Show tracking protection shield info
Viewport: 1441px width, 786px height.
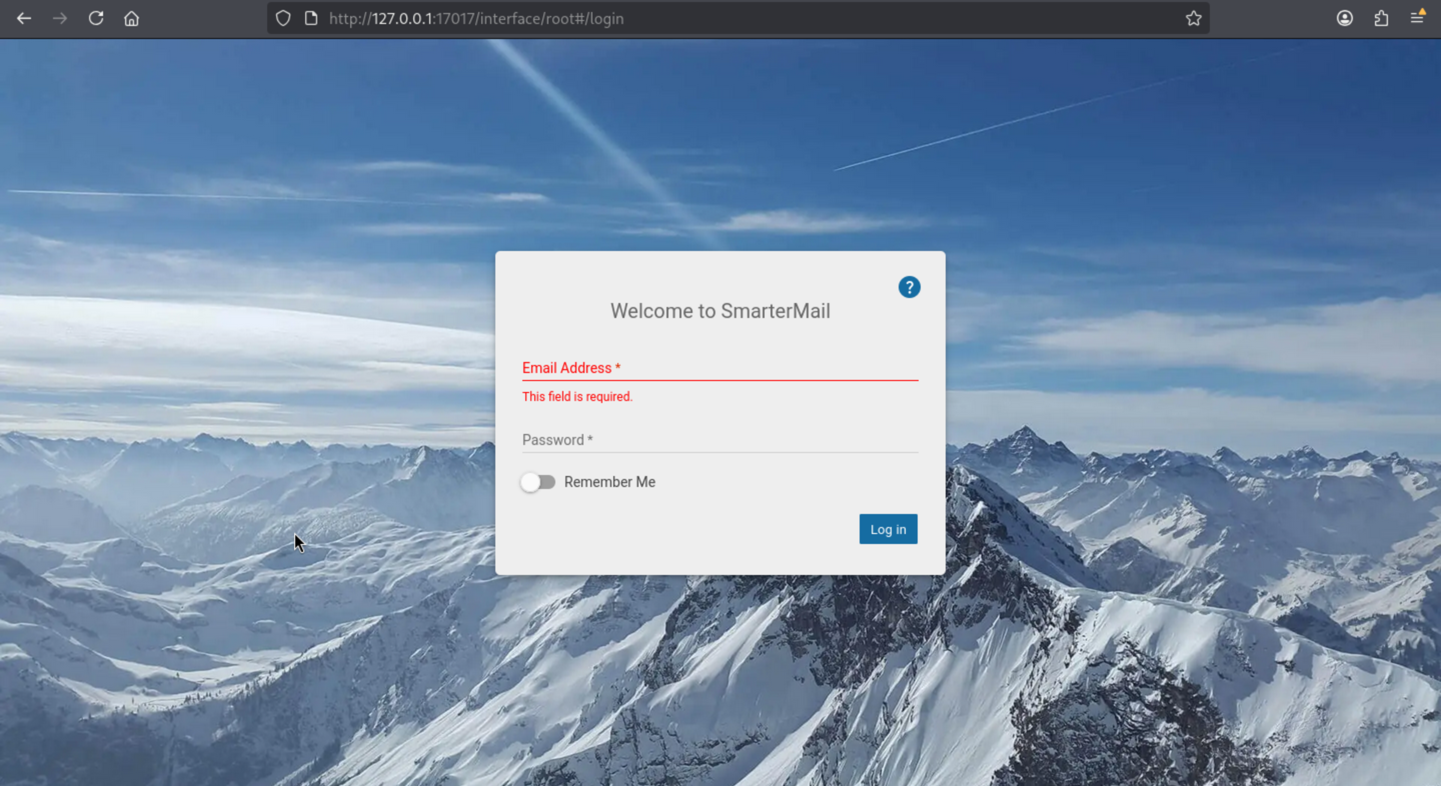pyautogui.click(x=283, y=18)
